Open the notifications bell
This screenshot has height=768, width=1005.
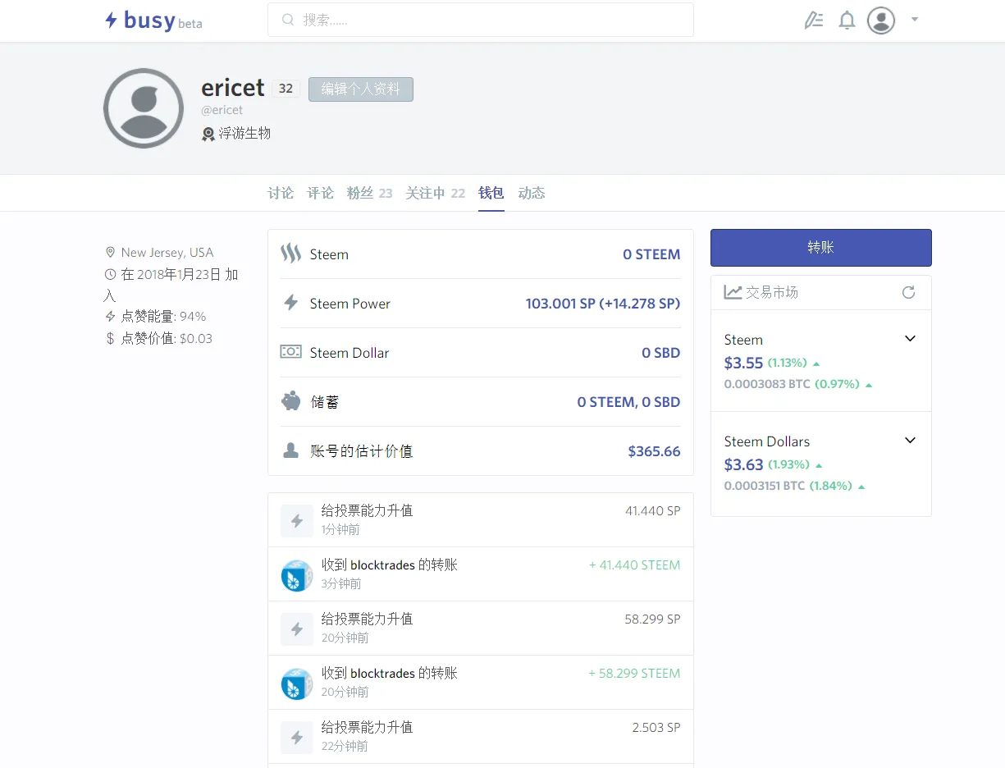pos(847,21)
